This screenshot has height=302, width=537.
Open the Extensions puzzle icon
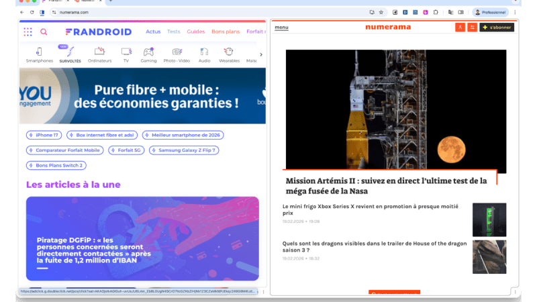coord(435,12)
